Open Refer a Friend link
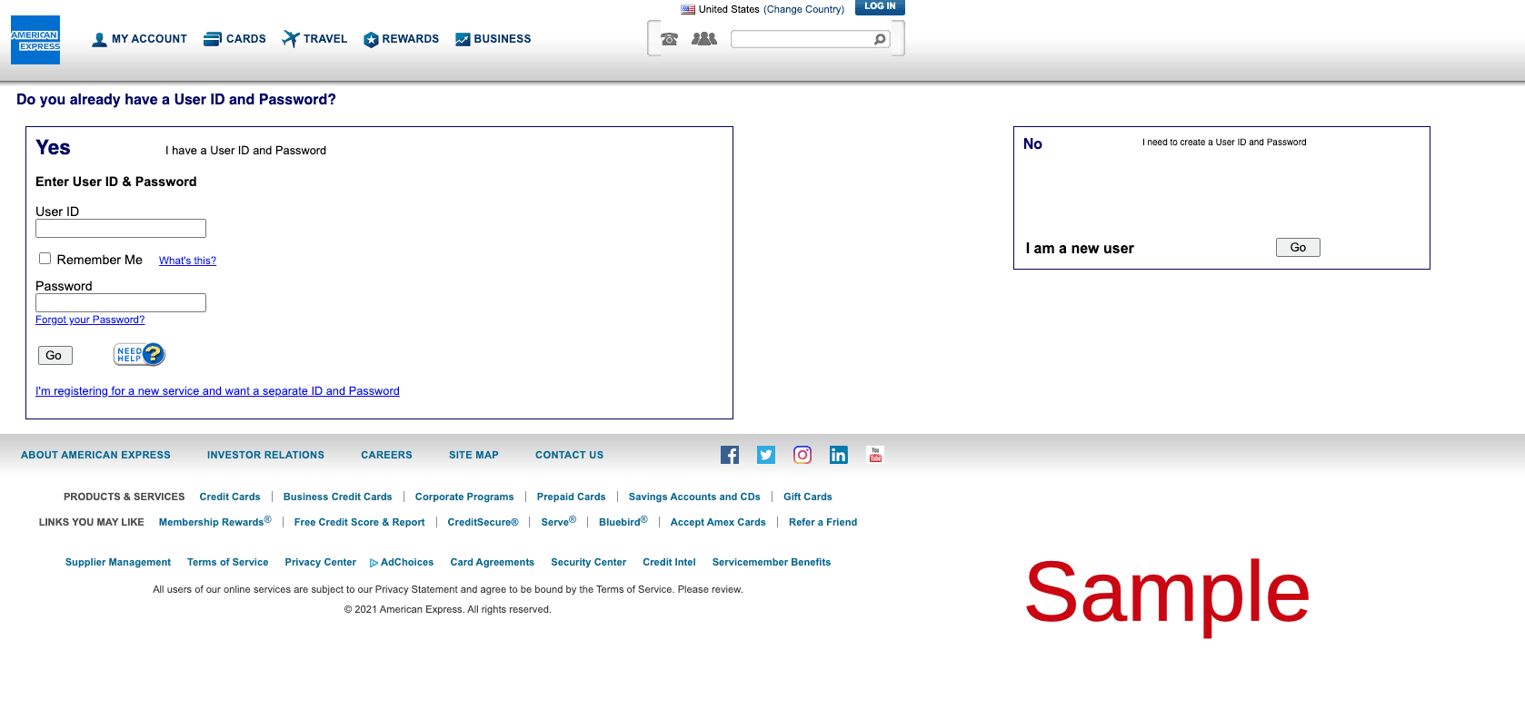Viewport: 1525px width, 709px height. (822, 522)
